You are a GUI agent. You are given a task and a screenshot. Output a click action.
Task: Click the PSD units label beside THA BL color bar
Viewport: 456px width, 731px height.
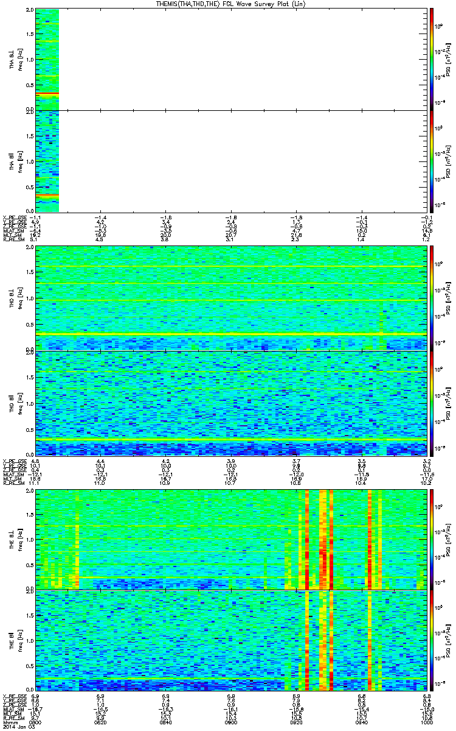449,60
